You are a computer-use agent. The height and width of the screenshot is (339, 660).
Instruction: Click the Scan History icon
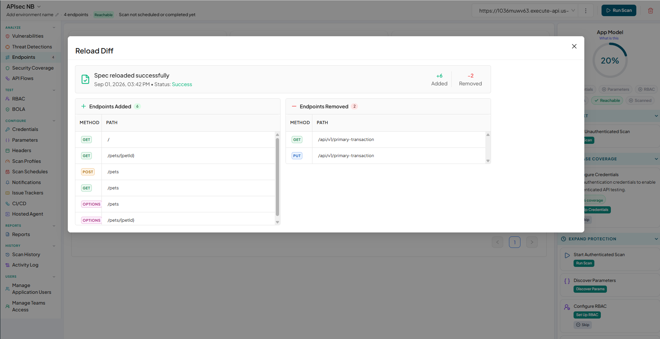[x=8, y=255]
